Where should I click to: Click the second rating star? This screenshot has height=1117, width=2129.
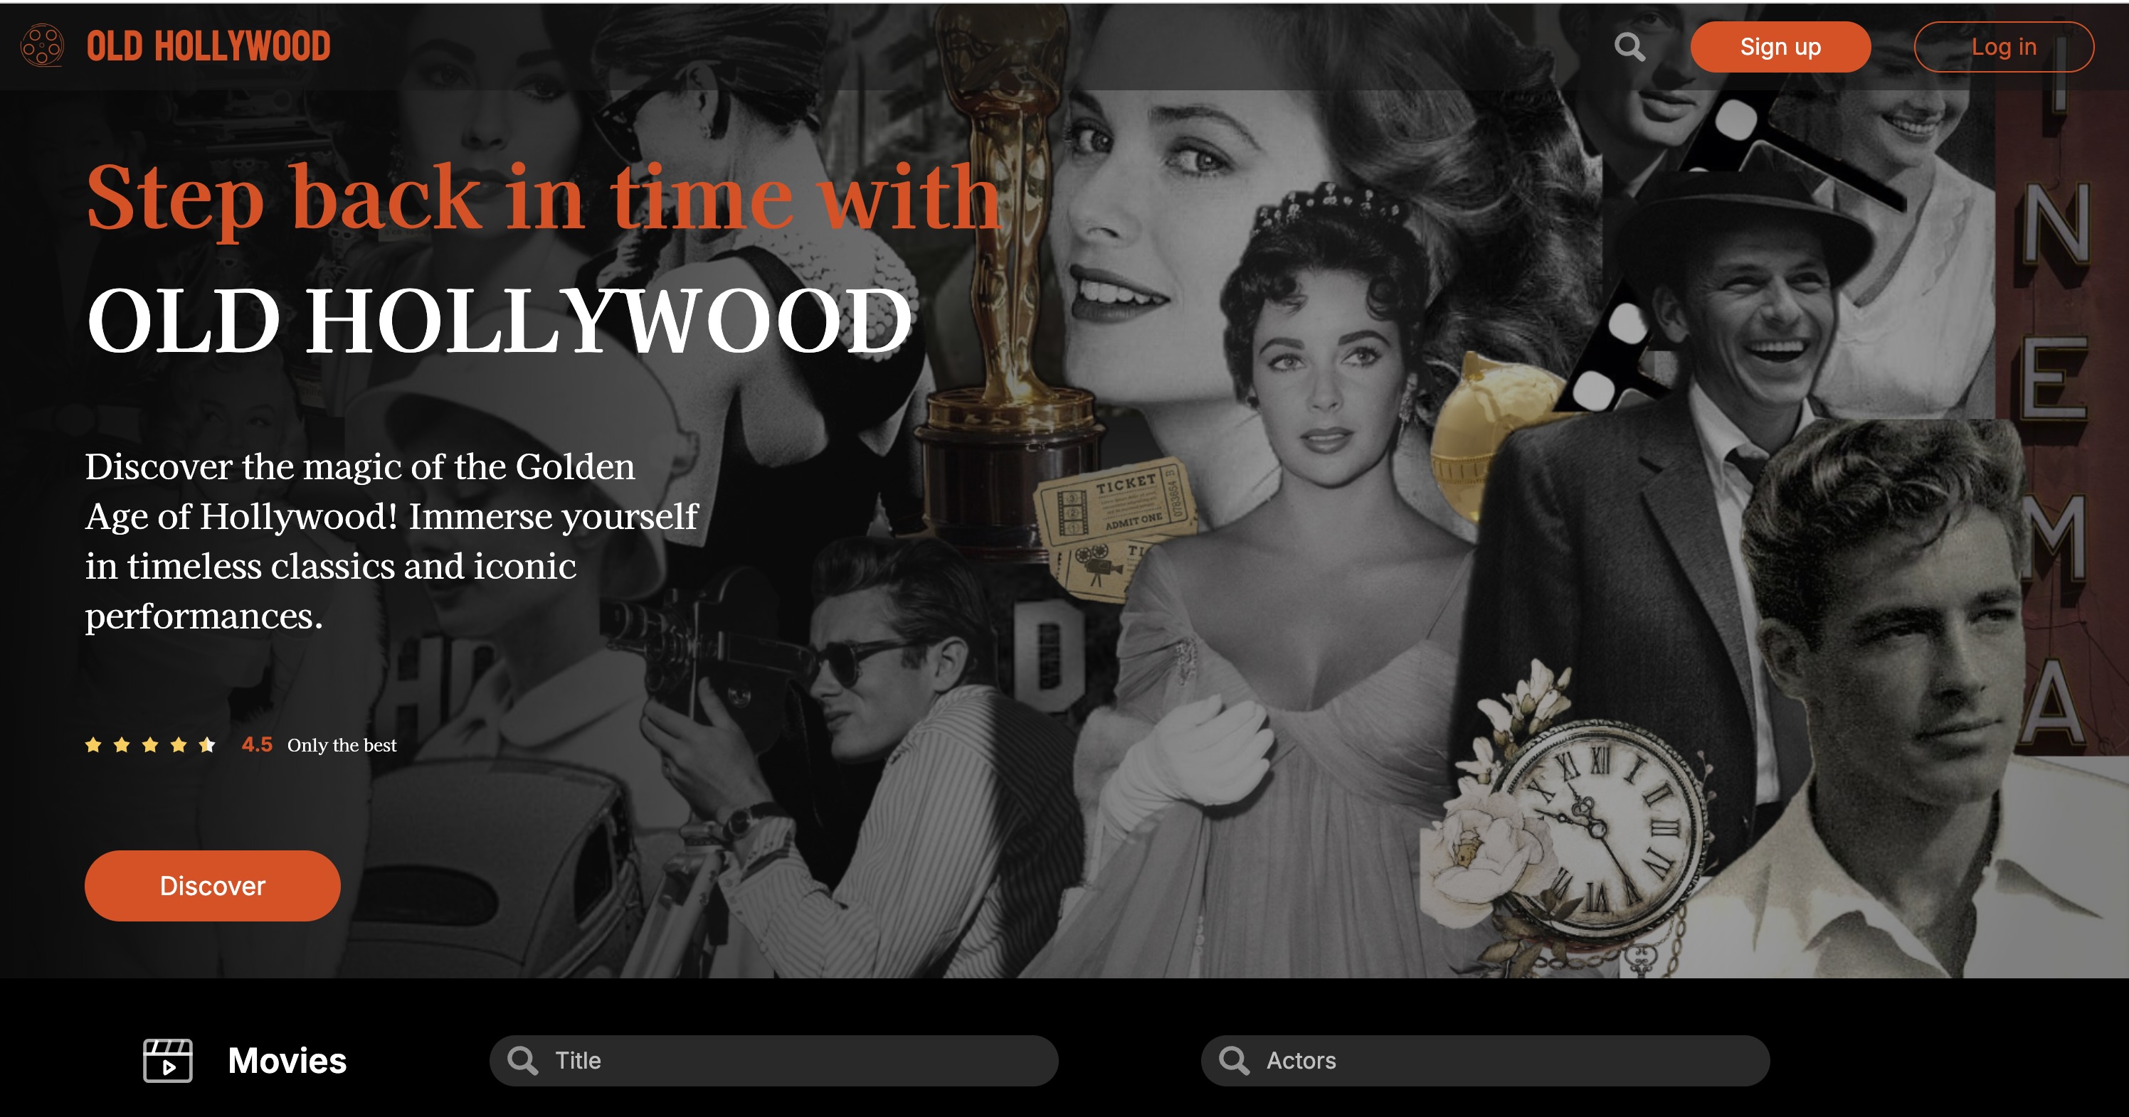click(122, 745)
